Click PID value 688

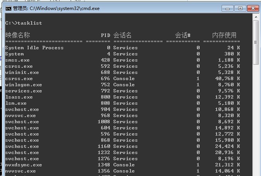105,72
